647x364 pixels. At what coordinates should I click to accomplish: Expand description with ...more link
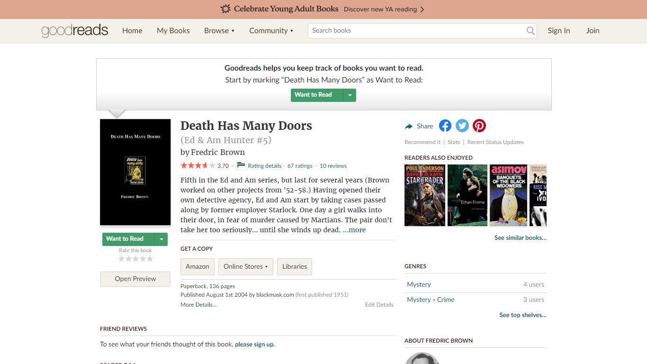coord(354,230)
